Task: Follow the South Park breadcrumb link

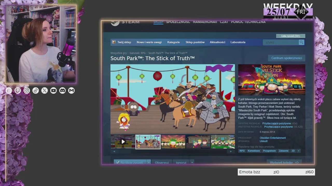Action: pyautogui.click(x=168, y=53)
